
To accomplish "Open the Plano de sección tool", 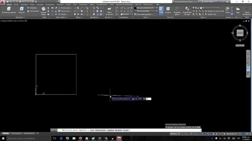I will click(x=109, y=11).
